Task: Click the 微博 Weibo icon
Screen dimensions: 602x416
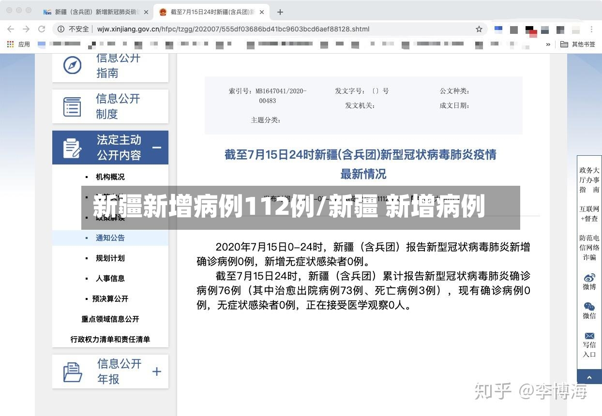Action: [589, 278]
